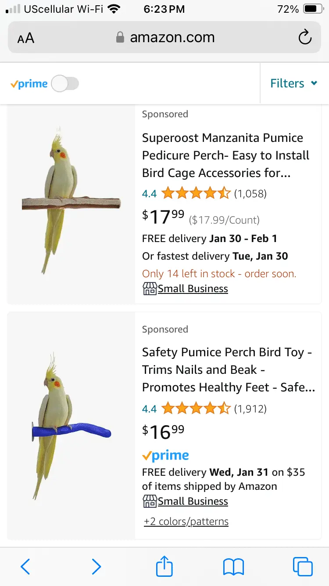Reload the page with refresh icon
This screenshot has height=586, width=329.
click(305, 38)
